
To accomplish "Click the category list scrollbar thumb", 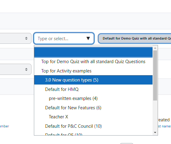I will (155, 75).
